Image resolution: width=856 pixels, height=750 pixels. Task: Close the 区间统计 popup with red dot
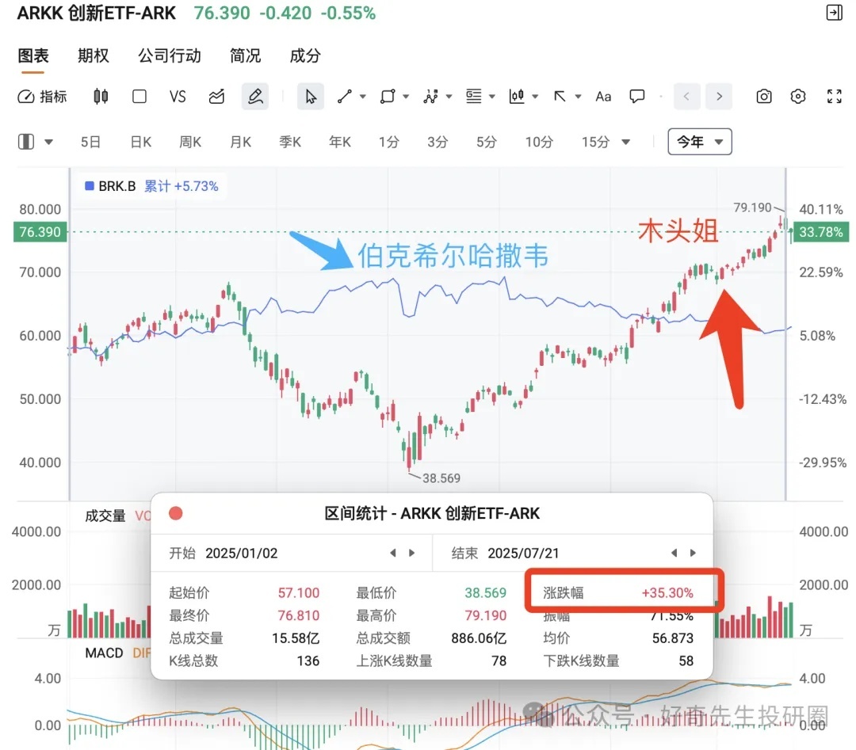(x=176, y=513)
